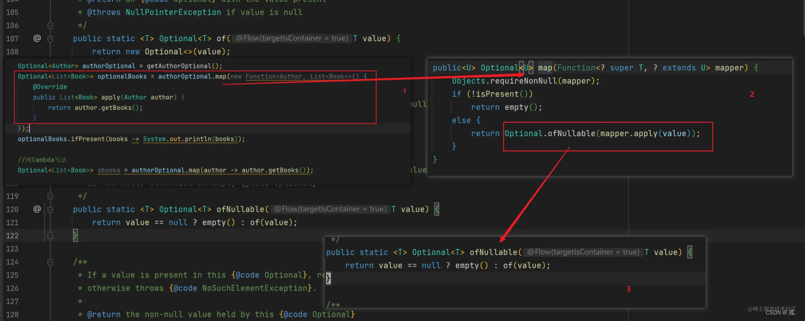Click Optional.ofNullable in the red-boxed return statement

coord(550,133)
